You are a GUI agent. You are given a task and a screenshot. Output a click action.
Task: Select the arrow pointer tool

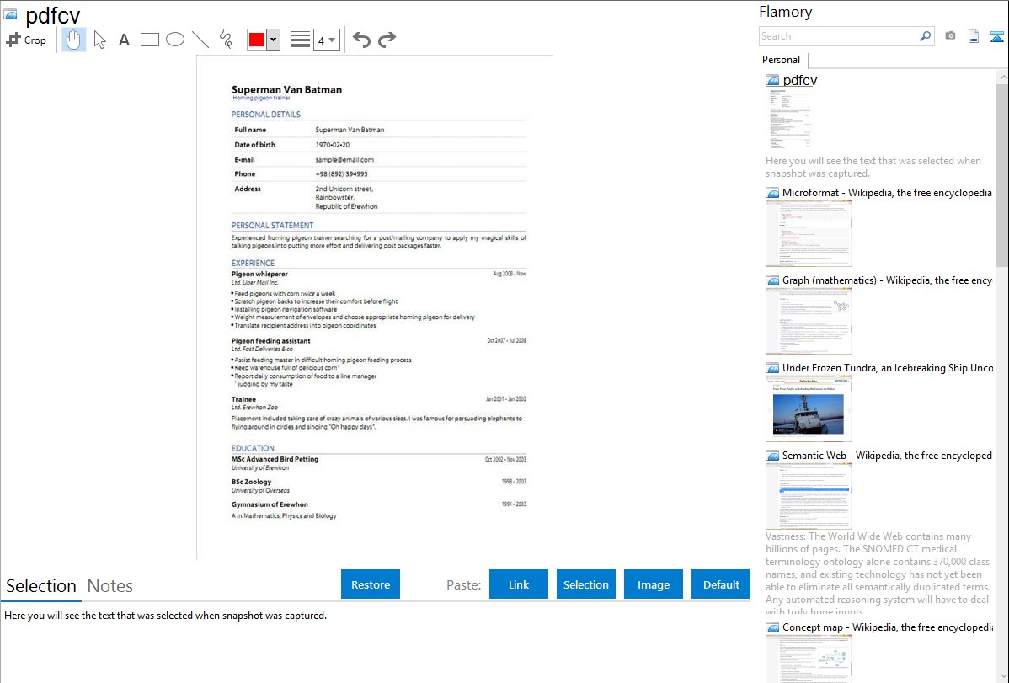(99, 40)
